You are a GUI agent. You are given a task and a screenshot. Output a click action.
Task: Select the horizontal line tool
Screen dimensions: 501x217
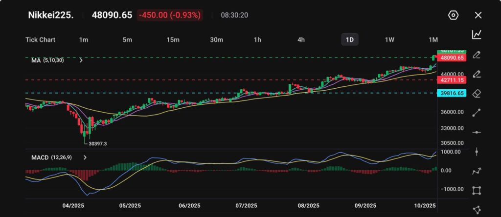click(x=477, y=132)
